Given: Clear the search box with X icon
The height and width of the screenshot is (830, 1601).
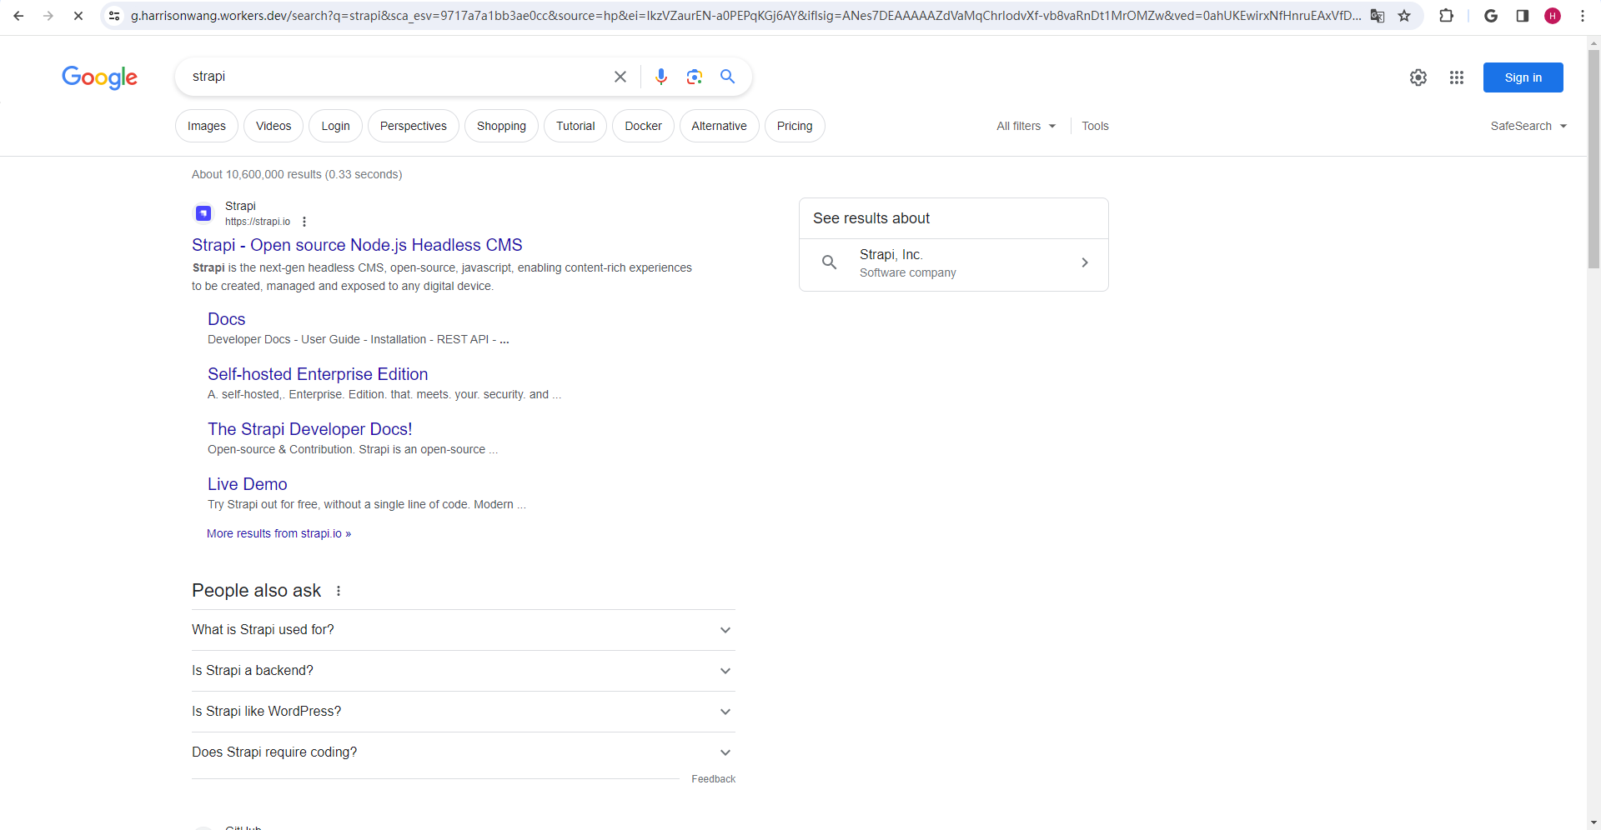Looking at the screenshot, I should pos(620,77).
